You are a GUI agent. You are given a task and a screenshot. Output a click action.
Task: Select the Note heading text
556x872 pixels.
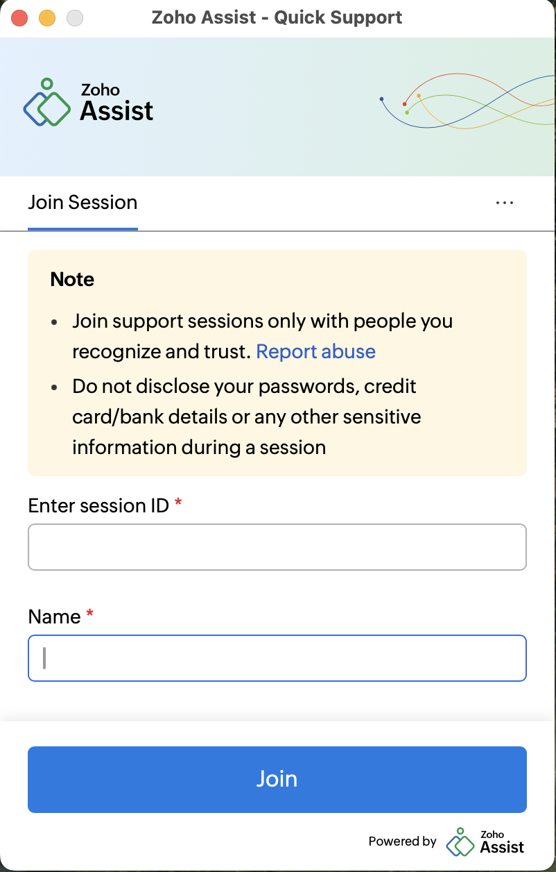tap(72, 279)
